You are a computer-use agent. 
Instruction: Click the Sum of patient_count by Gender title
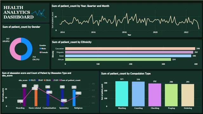coord(21,27)
